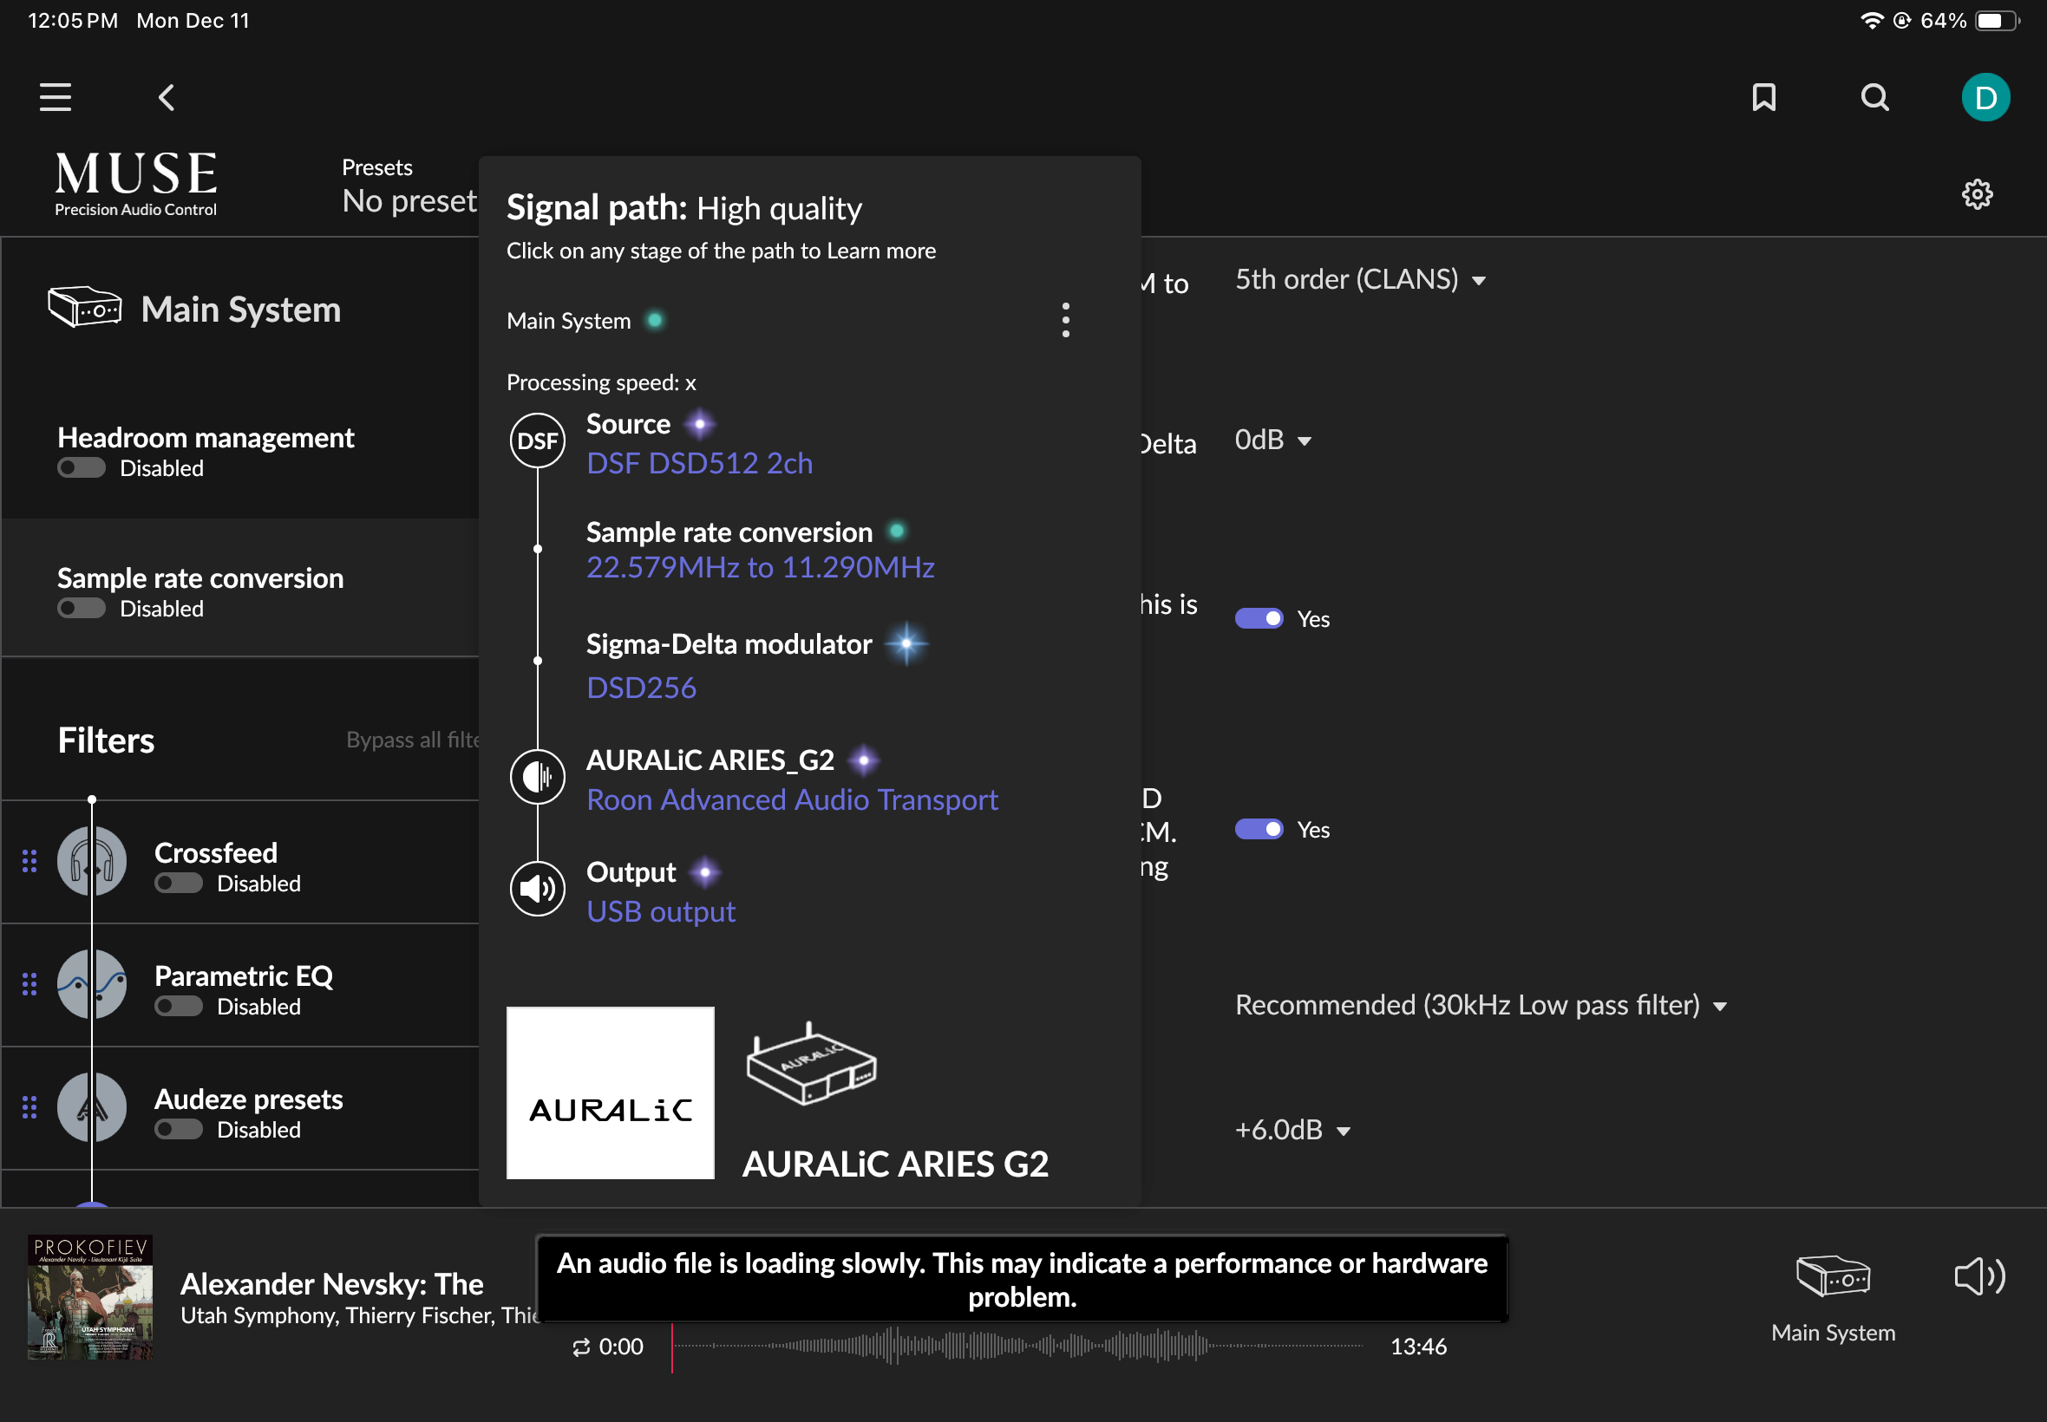
Task: Select the Crossfeed filter row
Action: [x=240, y=862]
